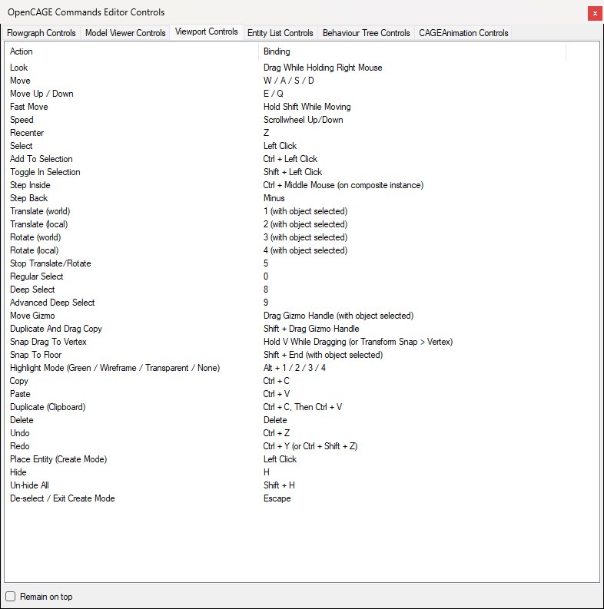Click the Action column header

[x=131, y=51]
